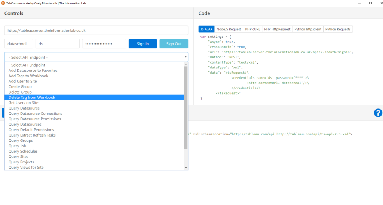Collapse the Select API Endpoint dropdown

click(96, 57)
